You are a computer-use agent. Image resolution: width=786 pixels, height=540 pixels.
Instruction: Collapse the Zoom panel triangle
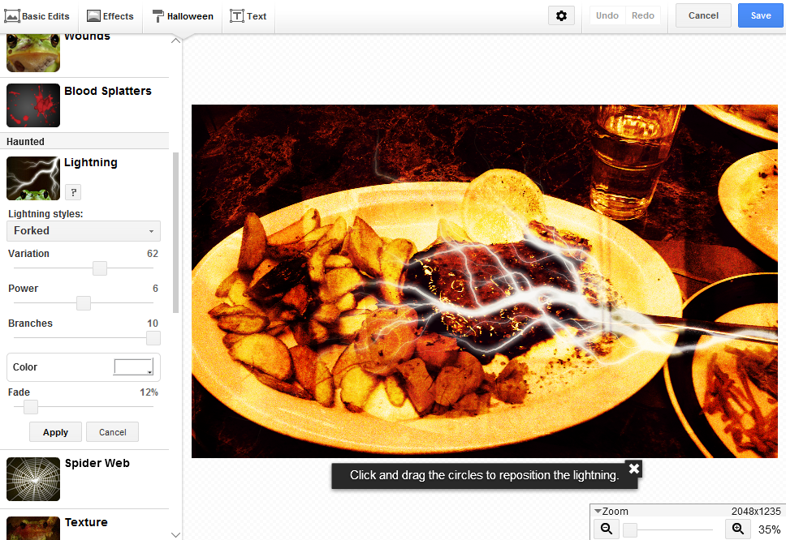(x=598, y=511)
